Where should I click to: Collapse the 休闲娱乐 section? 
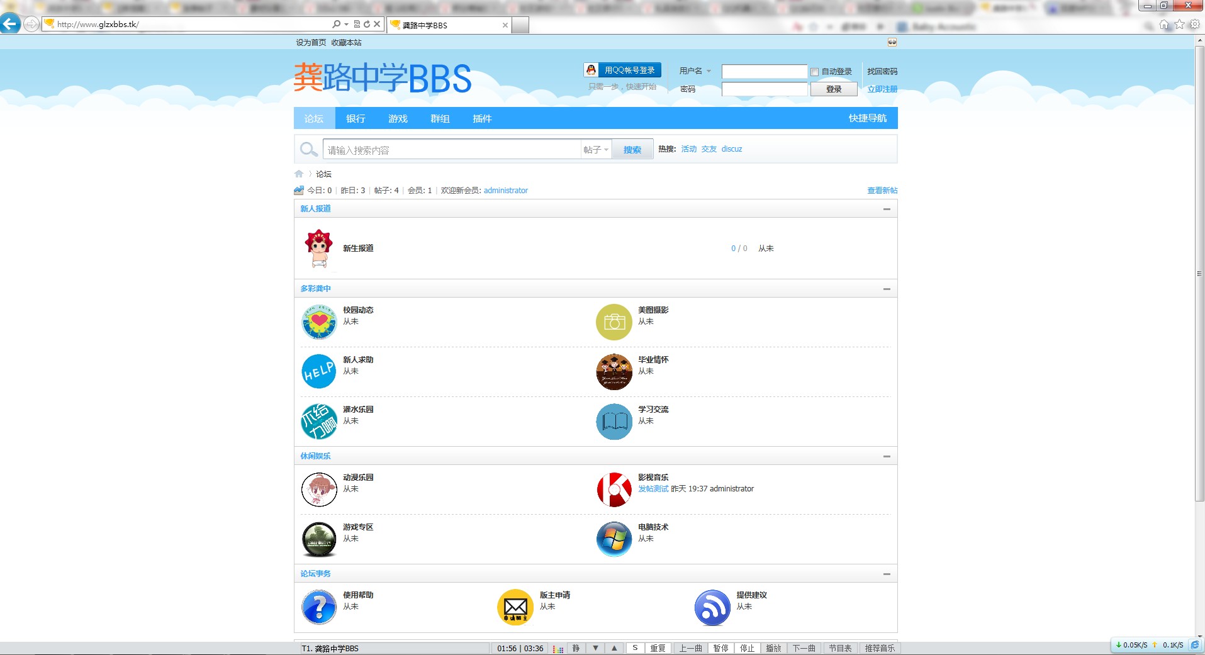(x=887, y=456)
